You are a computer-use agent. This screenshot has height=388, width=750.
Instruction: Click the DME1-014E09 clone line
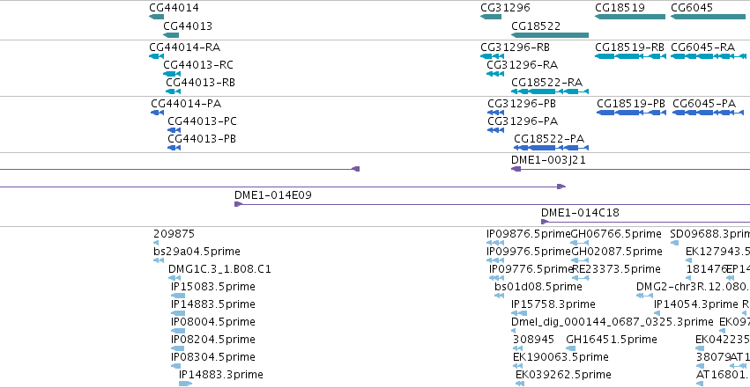(x=492, y=204)
